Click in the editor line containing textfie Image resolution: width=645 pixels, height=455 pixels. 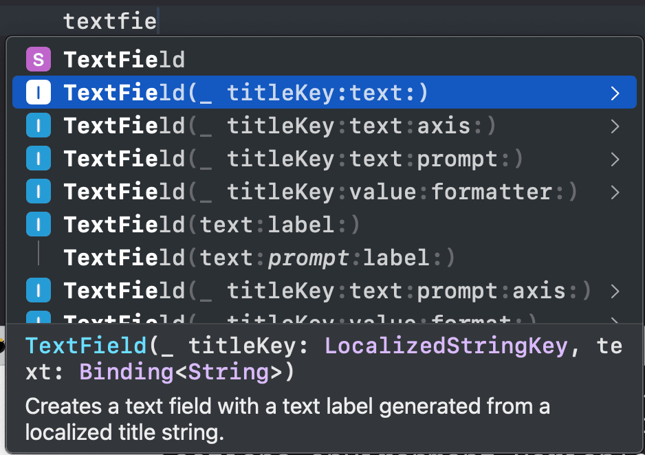click(x=322, y=21)
